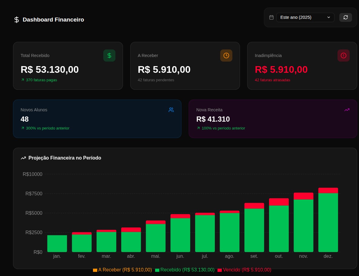Click the dollar icon beside Dashboard Financeiro

click(17, 20)
